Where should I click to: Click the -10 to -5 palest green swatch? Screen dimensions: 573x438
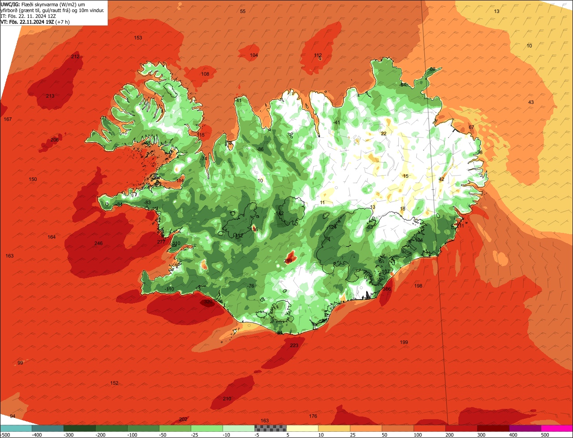pyautogui.click(x=239, y=428)
